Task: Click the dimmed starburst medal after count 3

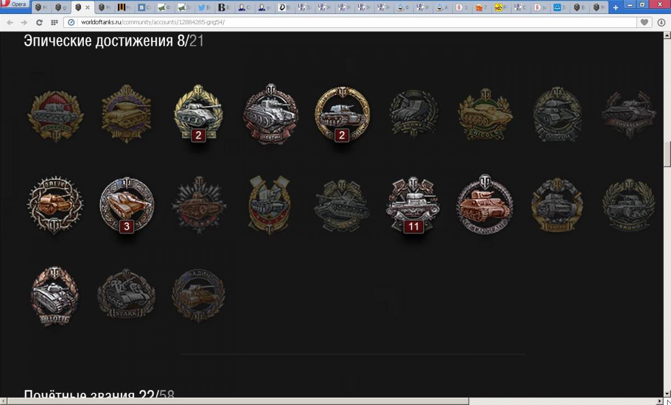Action: tap(199, 204)
